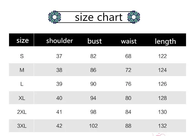The image size is (193, 136).
Task: Click bust value 86 for size M
Action: (x=93, y=70)
